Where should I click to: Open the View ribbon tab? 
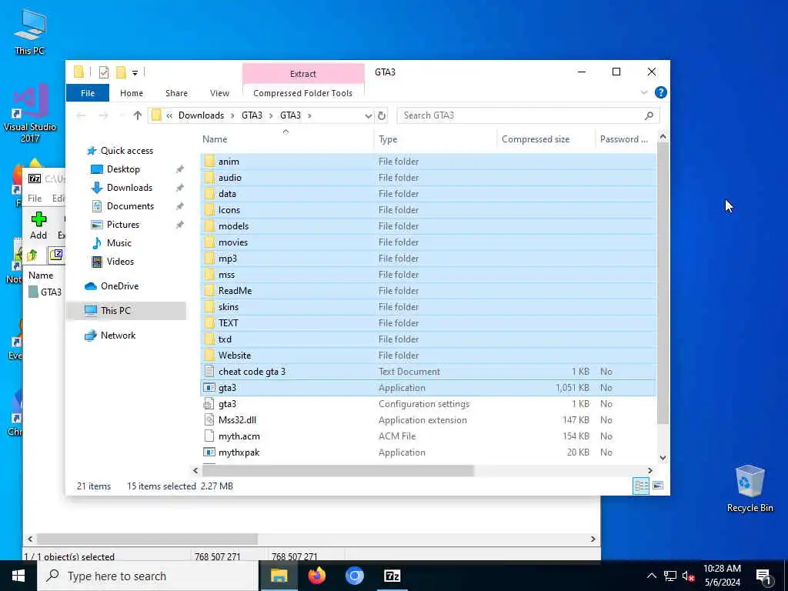219,93
